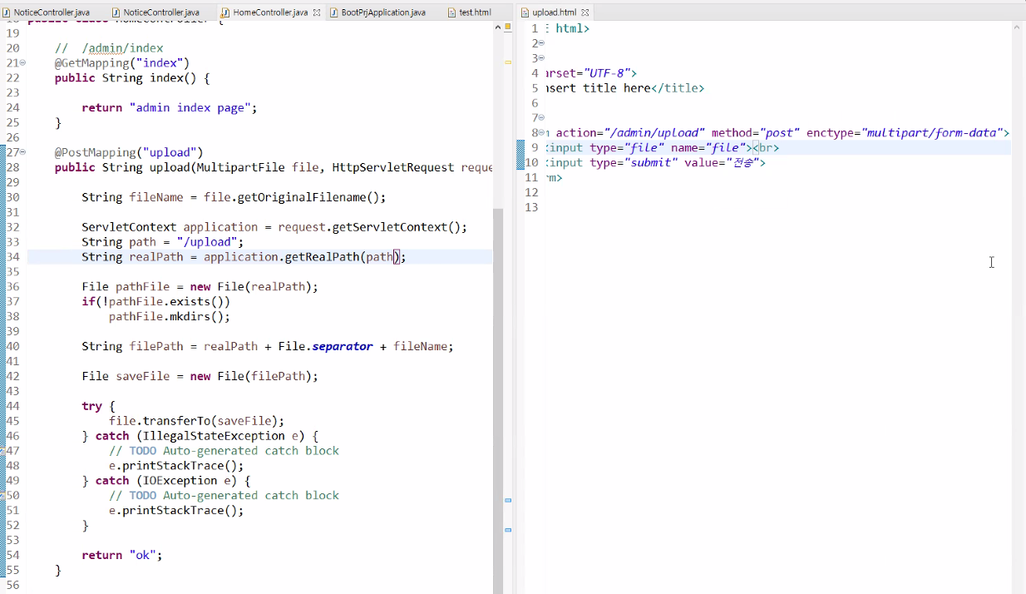The image size is (1026, 594).
Task: Click the file.transferTo(saveFile) line
Action: pos(196,421)
